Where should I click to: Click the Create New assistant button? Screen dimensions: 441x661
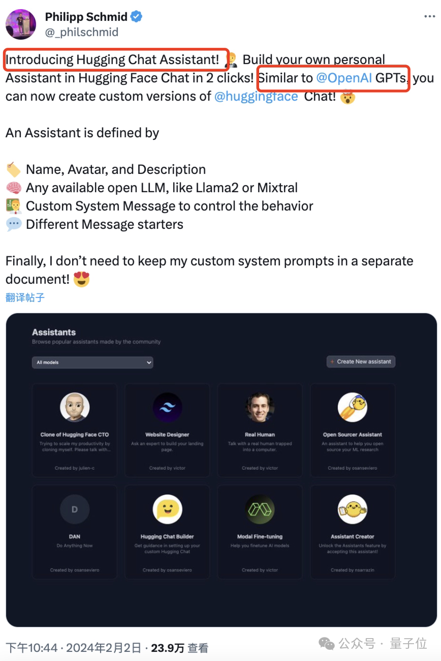(x=361, y=362)
